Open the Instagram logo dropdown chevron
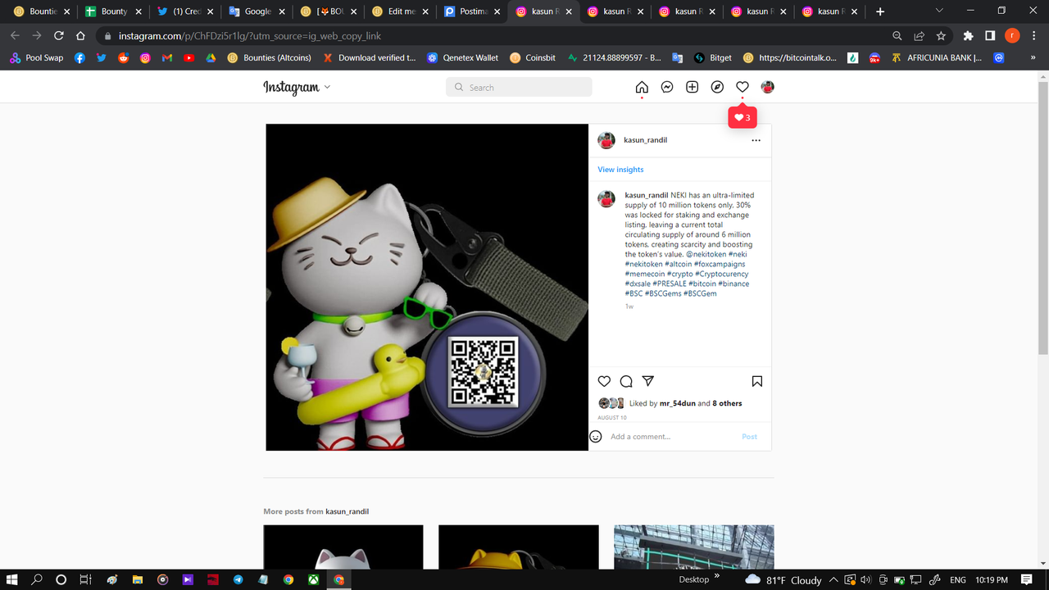 click(326, 87)
